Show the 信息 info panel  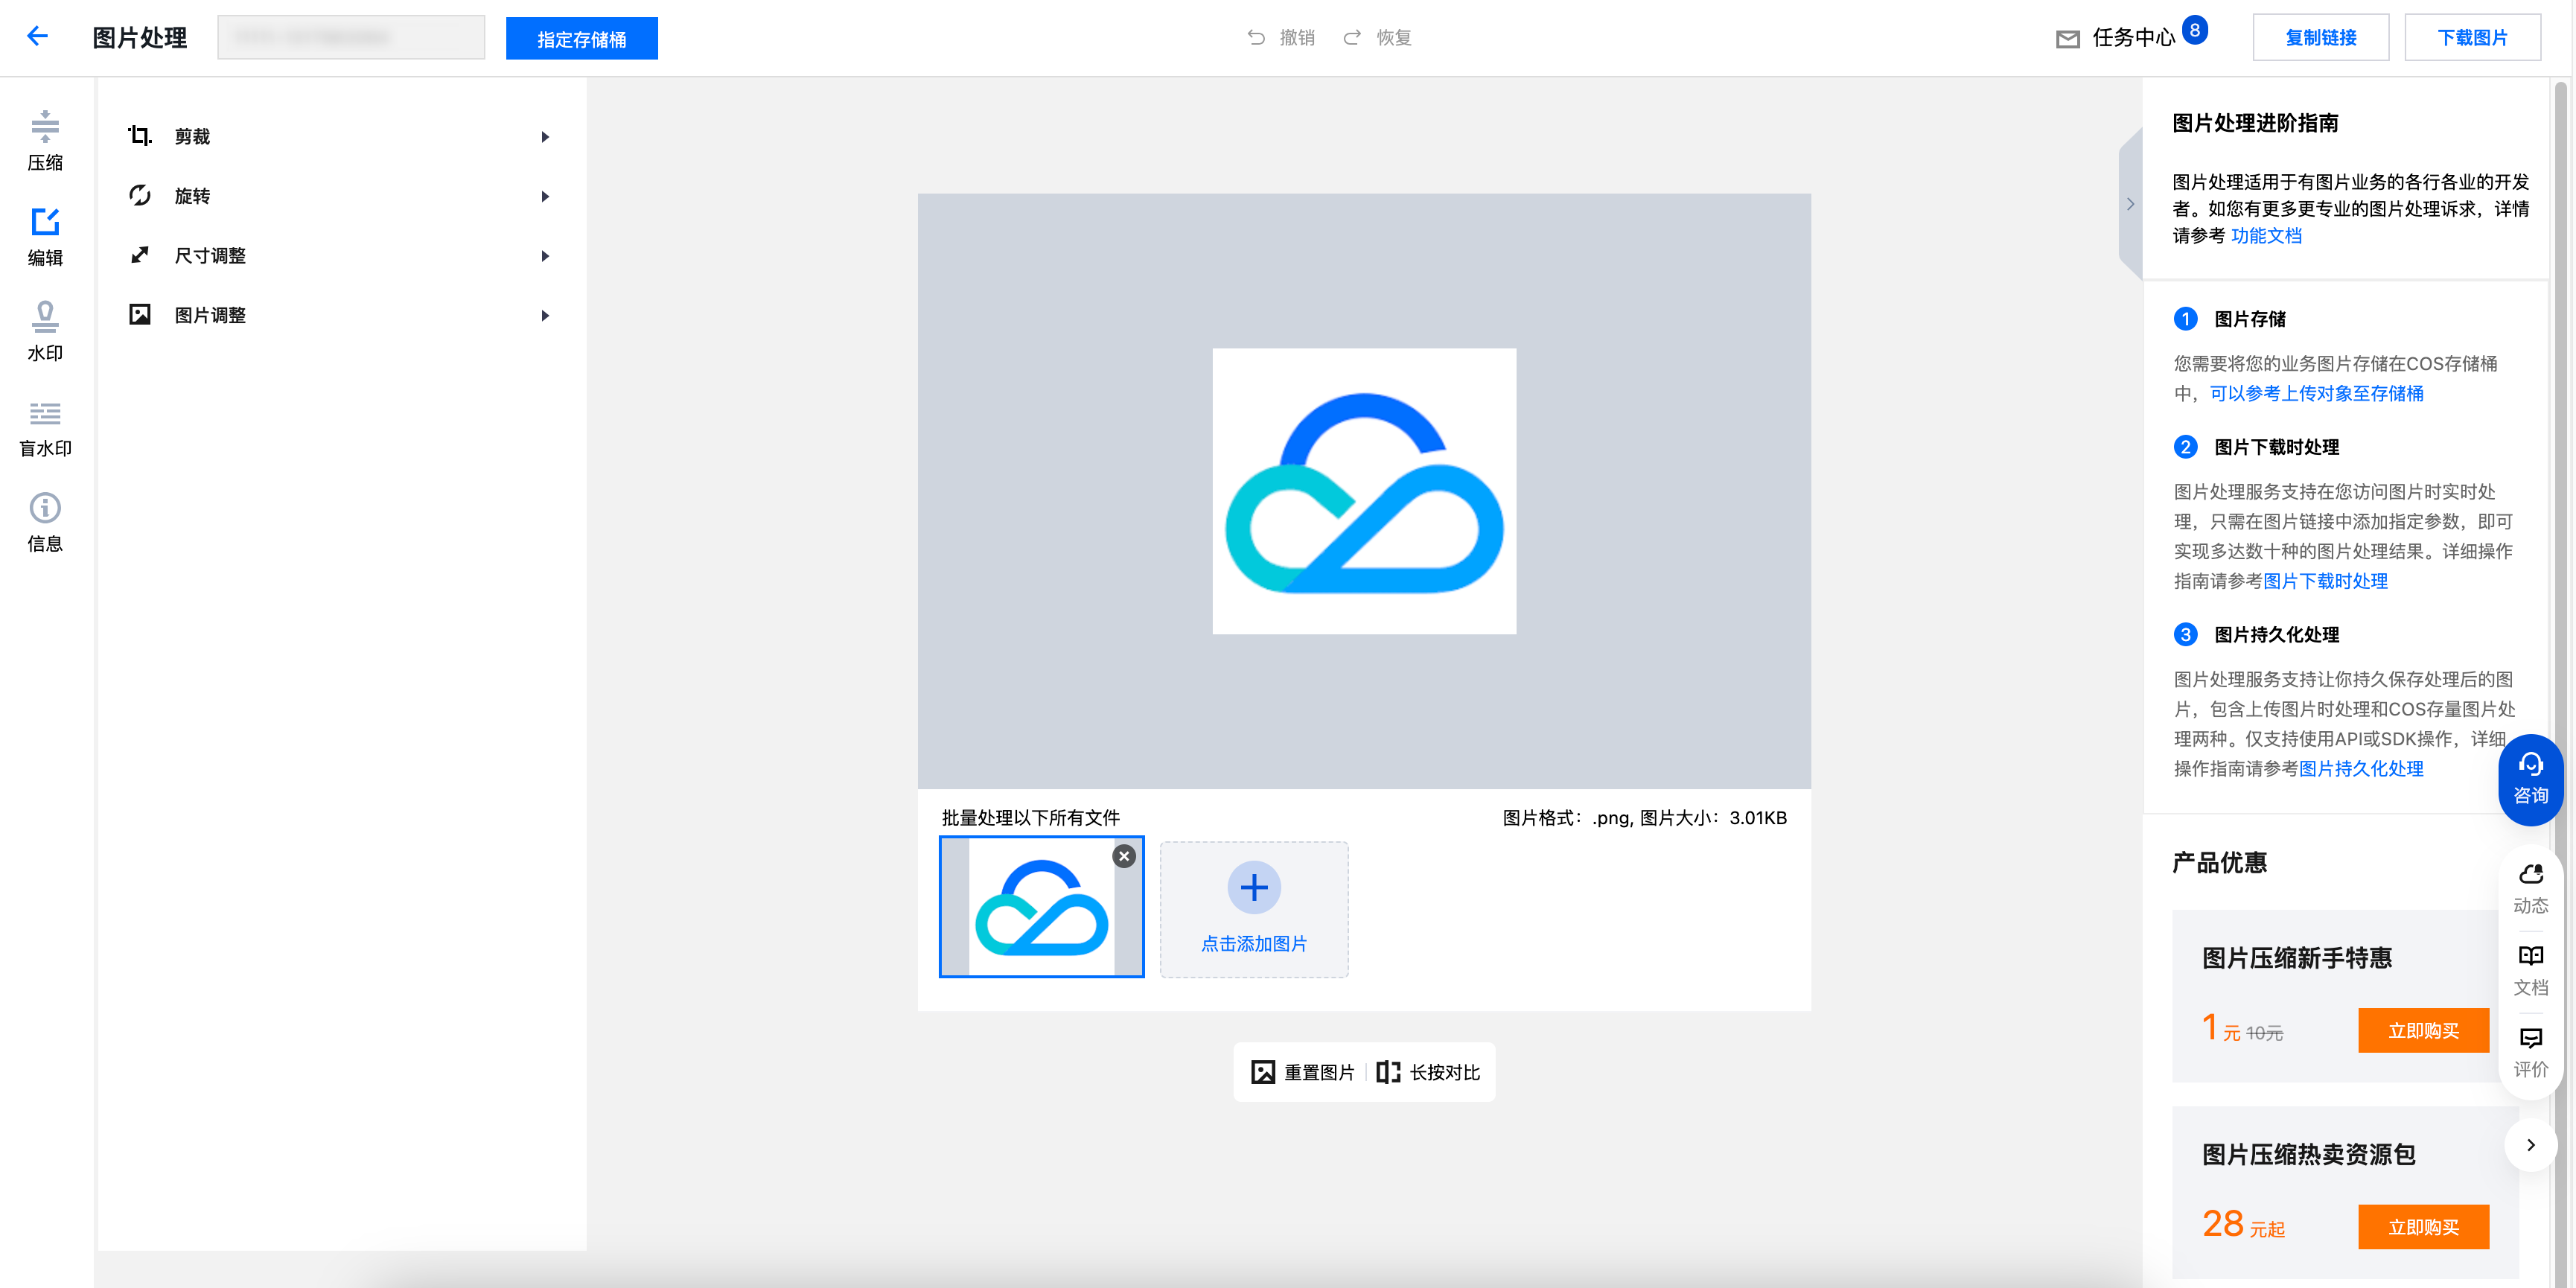click(x=45, y=523)
